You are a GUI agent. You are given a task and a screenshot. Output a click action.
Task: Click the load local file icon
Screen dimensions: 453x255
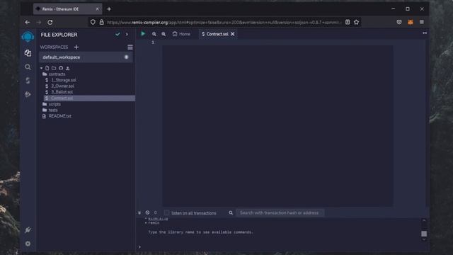68,68
